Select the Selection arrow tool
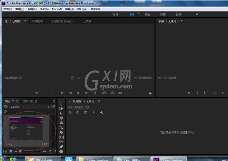 (x=61, y=104)
